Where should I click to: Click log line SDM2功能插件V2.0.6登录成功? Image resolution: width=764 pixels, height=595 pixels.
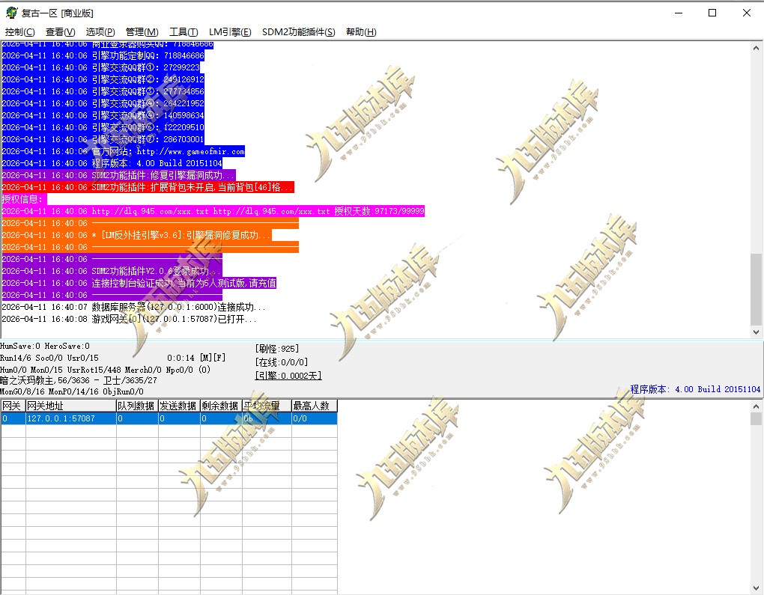point(112,271)
